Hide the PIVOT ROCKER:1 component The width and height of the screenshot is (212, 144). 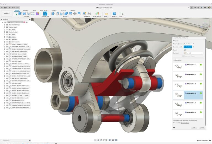[7, 61]
